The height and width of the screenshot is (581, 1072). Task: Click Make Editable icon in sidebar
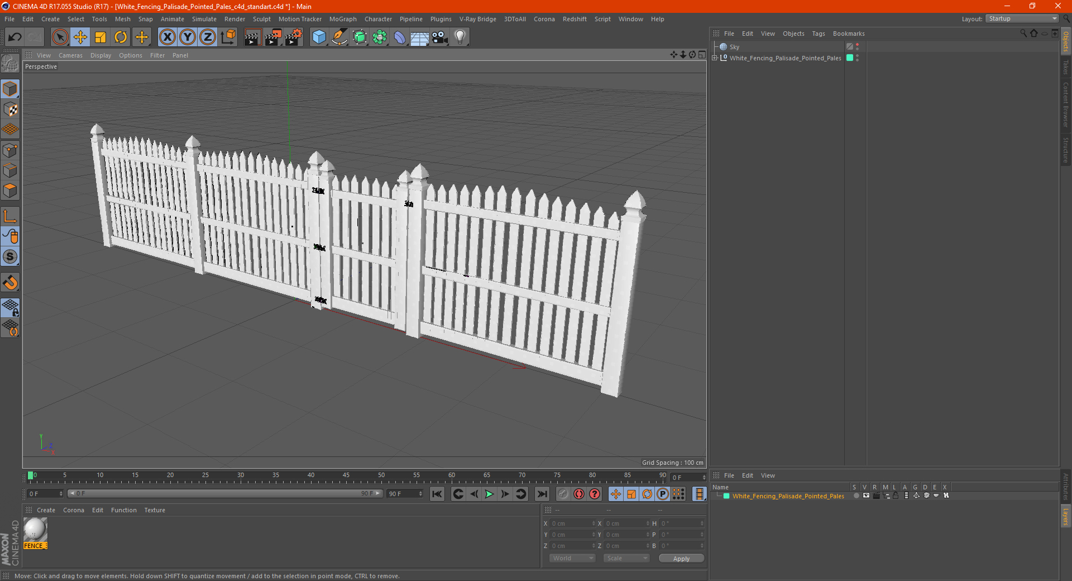tap(10, 64)
